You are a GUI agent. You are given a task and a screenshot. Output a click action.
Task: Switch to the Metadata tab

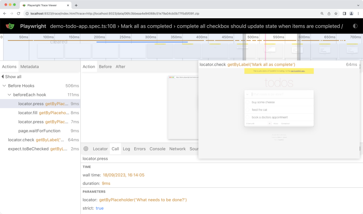(30, 67)
